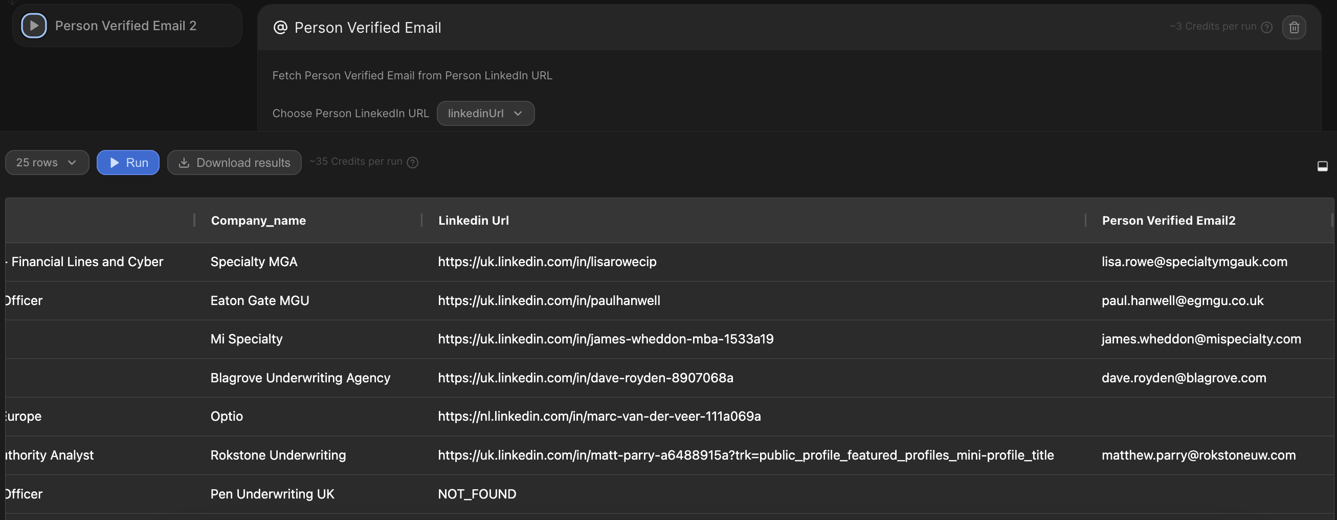Click the ~35 Credits per run text
Screen dimensions: 1337x520
(355, 162)
